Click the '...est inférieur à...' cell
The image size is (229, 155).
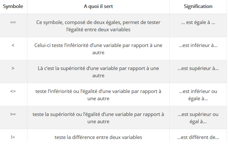click(198, 45)
